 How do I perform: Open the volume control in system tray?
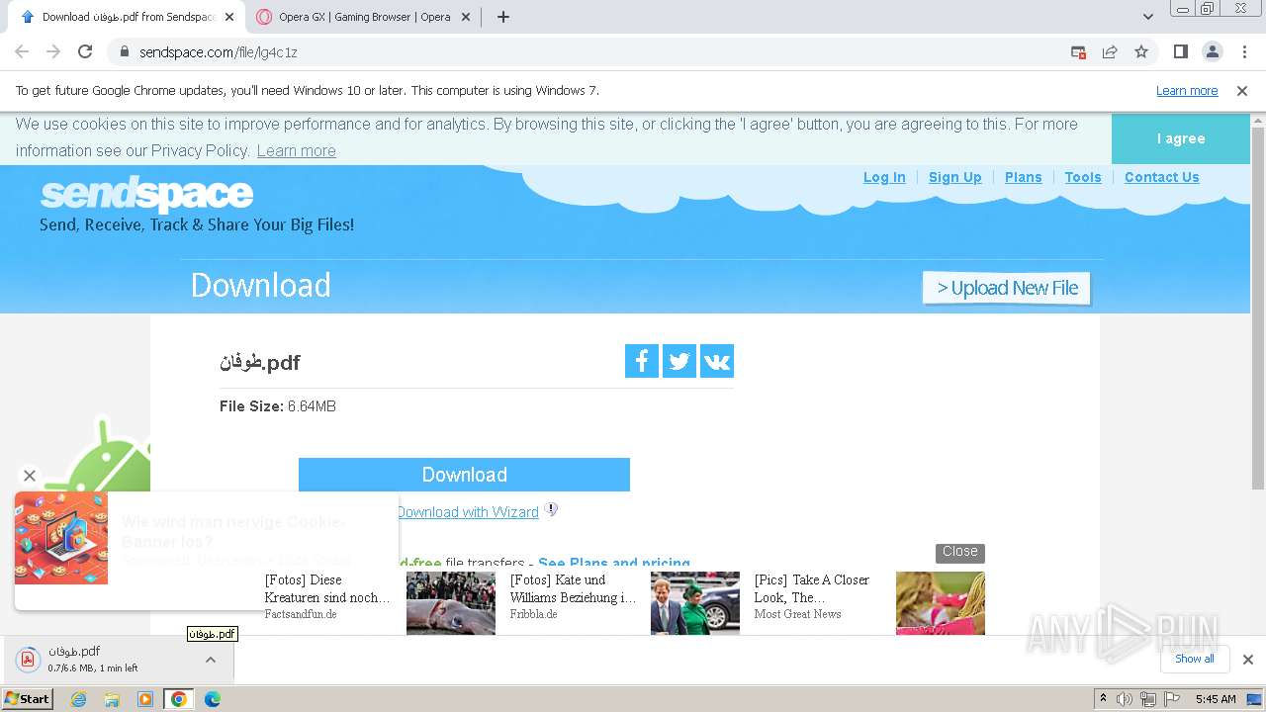tap(1125, 699)
